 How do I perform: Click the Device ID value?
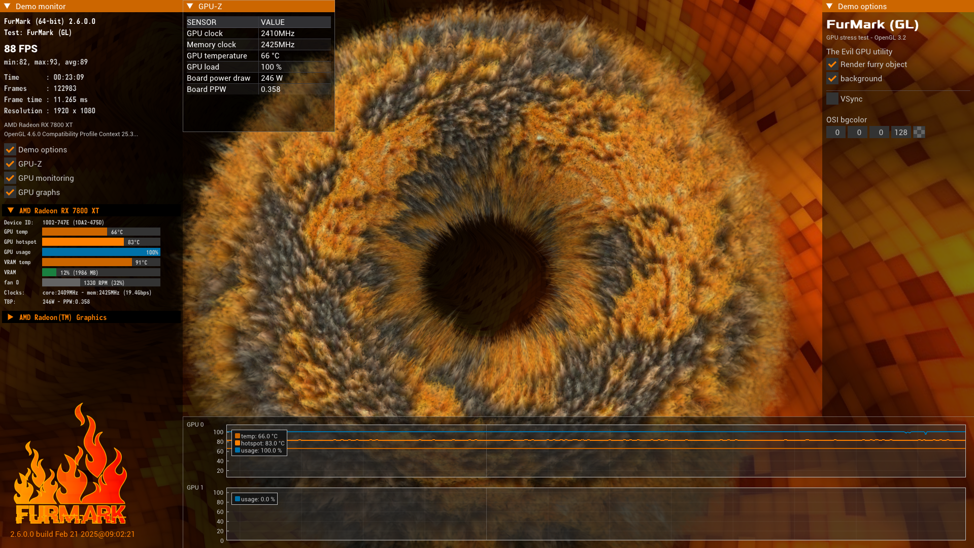click(73, 222)
